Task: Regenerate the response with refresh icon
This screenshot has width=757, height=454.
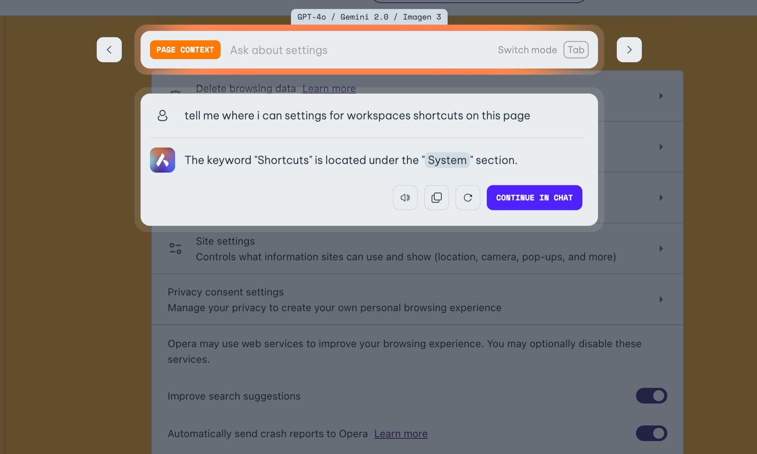Action: [x=468, y=198]
